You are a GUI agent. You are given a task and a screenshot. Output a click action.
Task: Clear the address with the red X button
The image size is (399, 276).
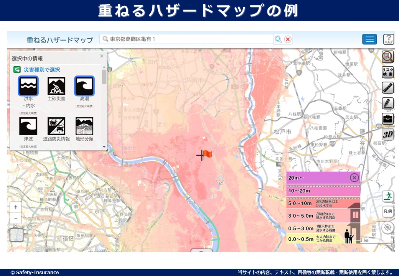point(288,39)
